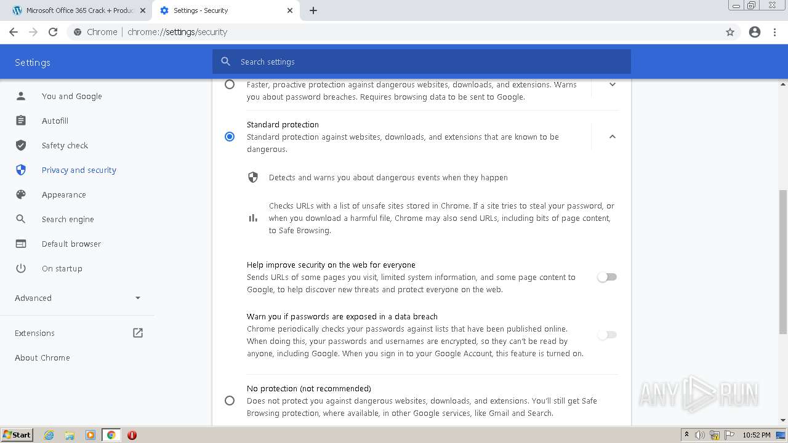Toggle Warn you if passwords are exposed
788x443 pixels.
(x=607, y=335)
